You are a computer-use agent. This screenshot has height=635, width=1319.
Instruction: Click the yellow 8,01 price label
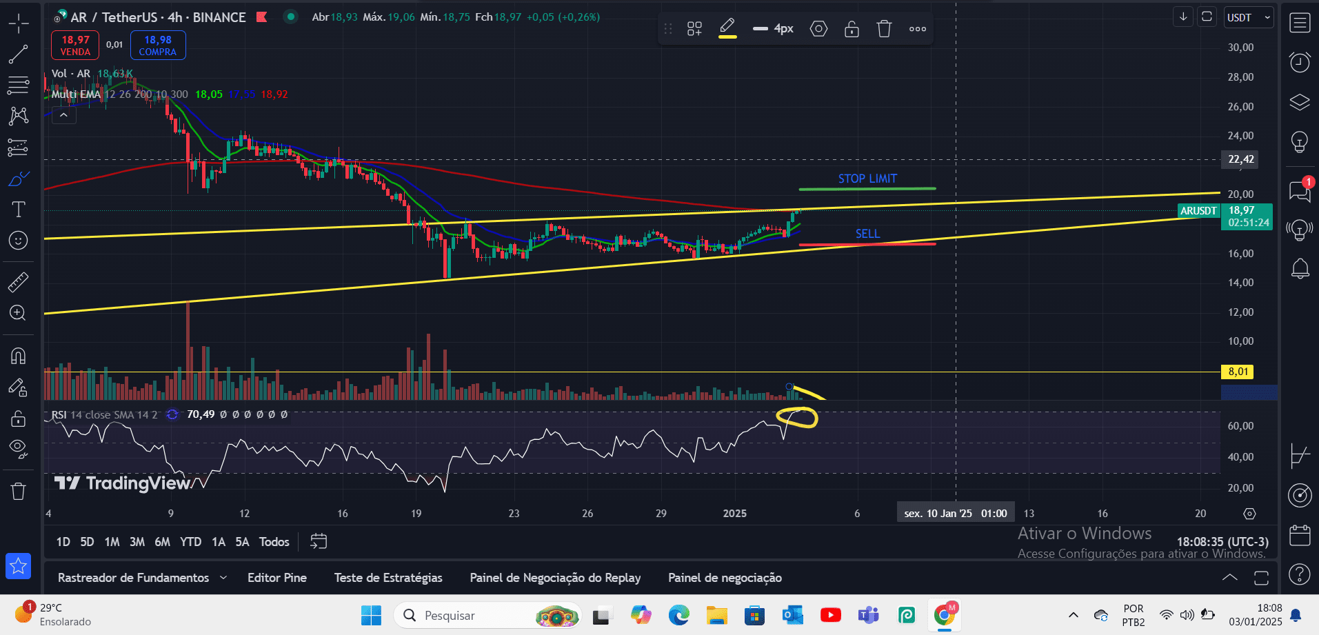tap(1238, 372)
